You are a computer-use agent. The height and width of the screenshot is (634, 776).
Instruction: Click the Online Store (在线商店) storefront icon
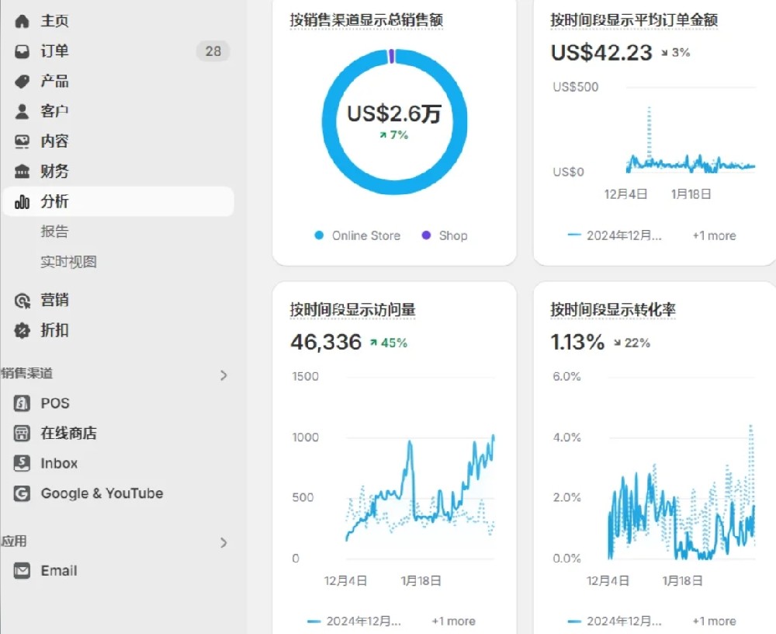(22, 434)
